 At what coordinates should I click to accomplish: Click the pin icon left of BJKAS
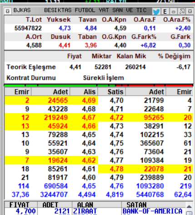coord(7,11)
